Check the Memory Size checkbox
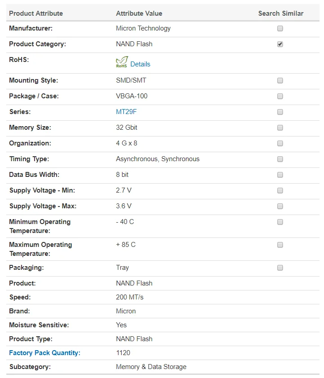This screenshot has width=324, height=378. pyautogui.click(x=280, y=127)
